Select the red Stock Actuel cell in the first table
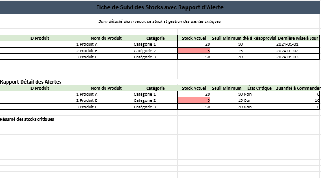Viewport: 321px width, 178px height. click(194, 50)
